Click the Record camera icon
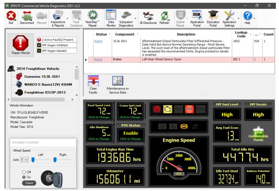 [42, 17]
